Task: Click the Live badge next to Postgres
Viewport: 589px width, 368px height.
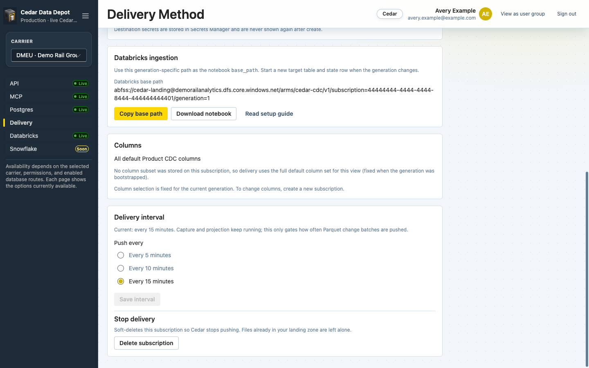Action: tap(81, 110)
